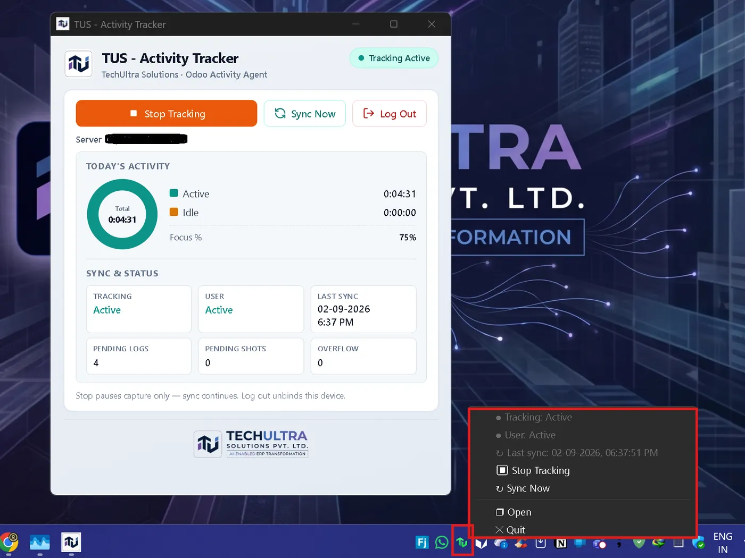The height and width of the screenshot is (558, 745).
Task: Close the TUS Activity Tracker window
Action: [x=432, y=24]
